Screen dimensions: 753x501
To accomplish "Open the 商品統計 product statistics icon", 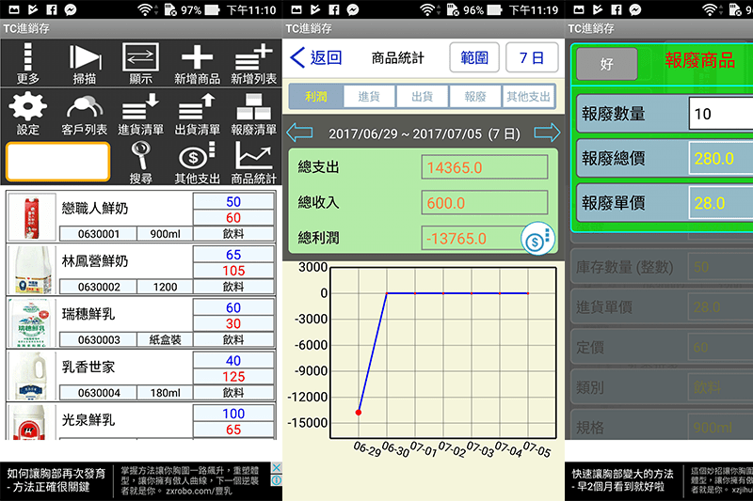I will point(253,163).
